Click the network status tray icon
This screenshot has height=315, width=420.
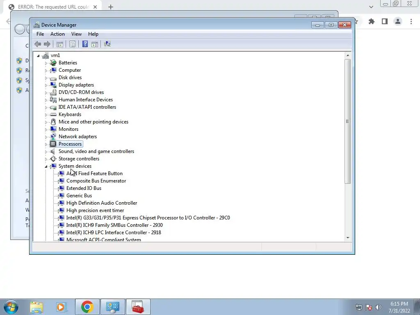[x=358, y=307]
